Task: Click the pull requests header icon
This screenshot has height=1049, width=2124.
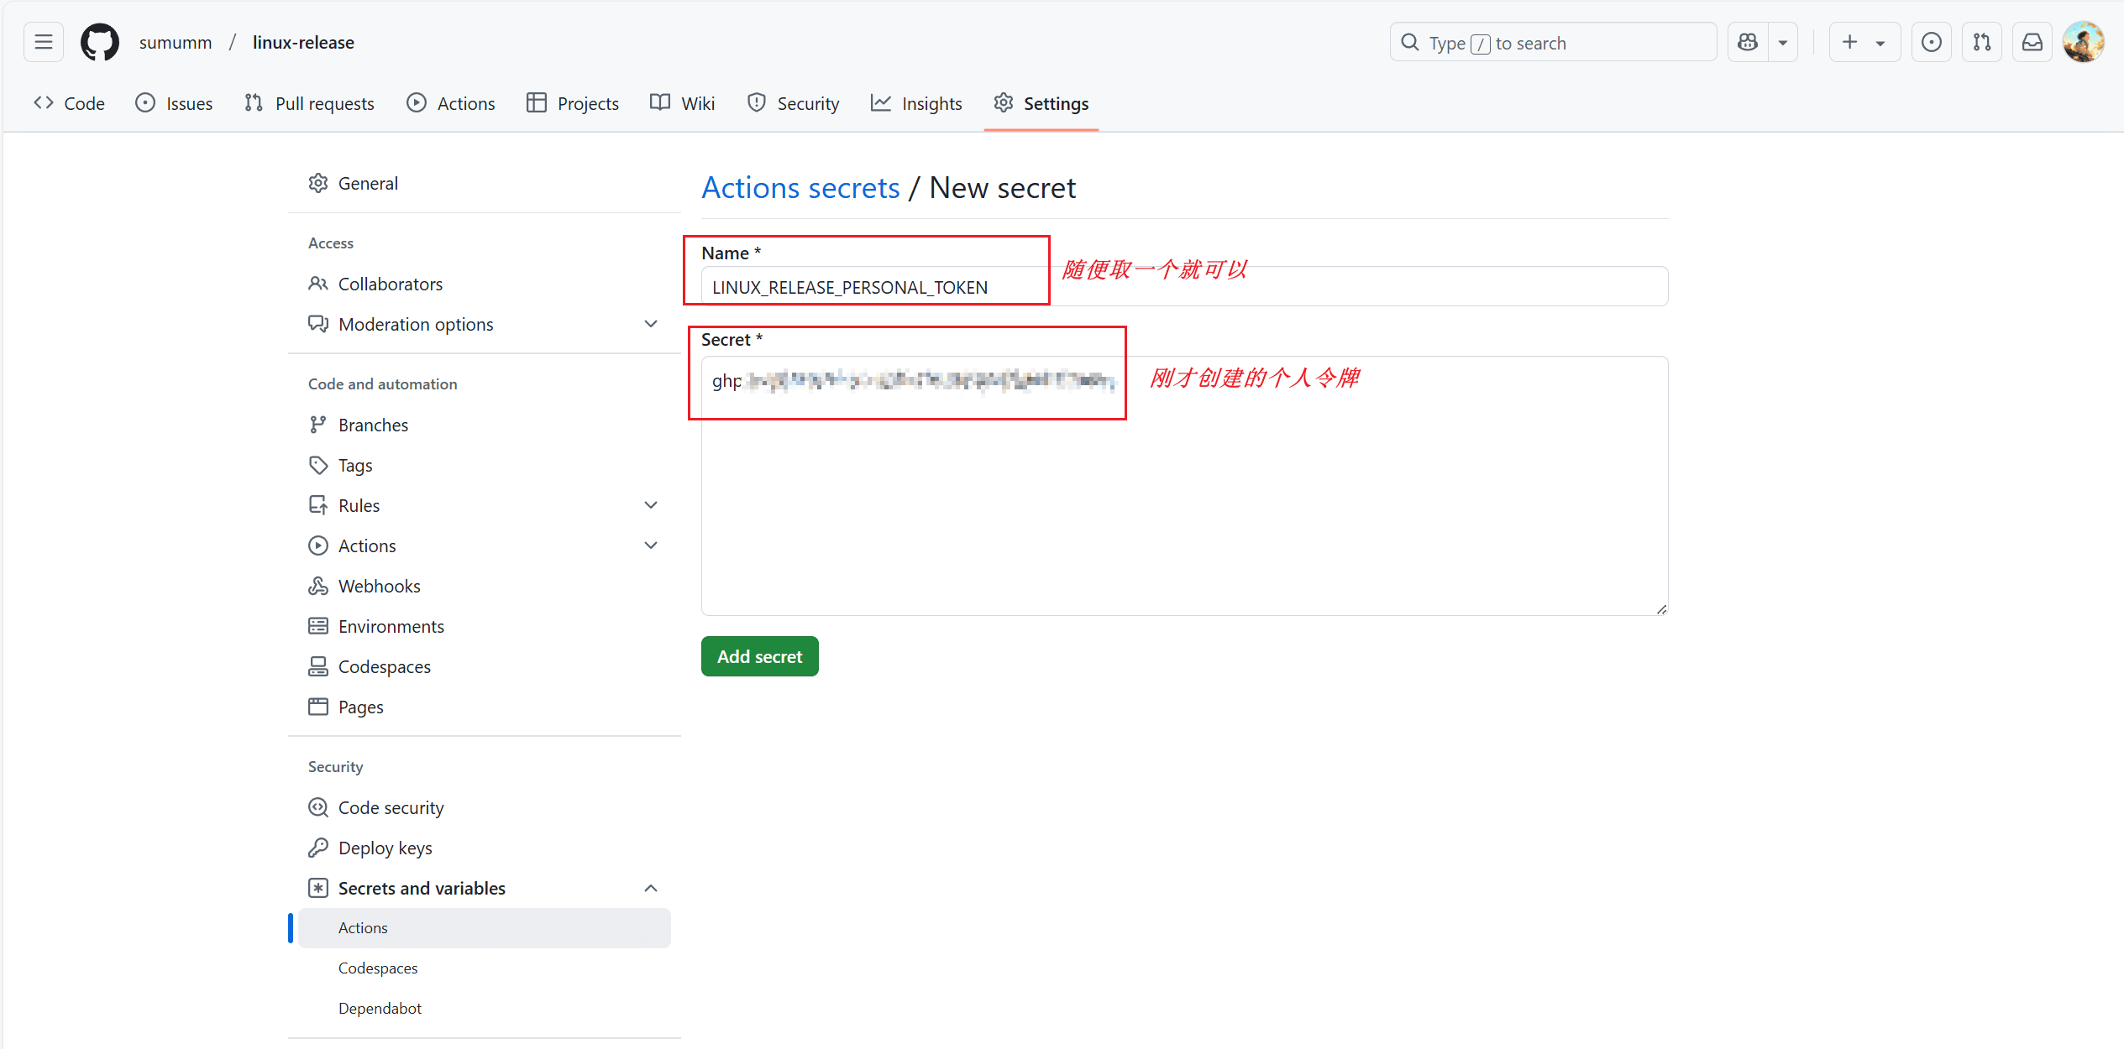Action: (1981, 43)
